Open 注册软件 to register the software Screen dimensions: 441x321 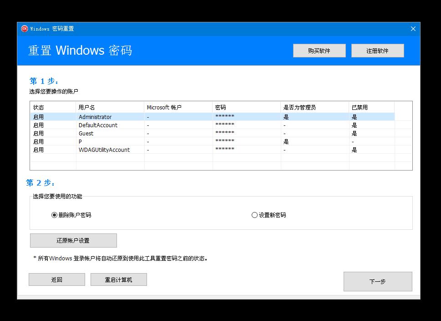tap(377, 51)
